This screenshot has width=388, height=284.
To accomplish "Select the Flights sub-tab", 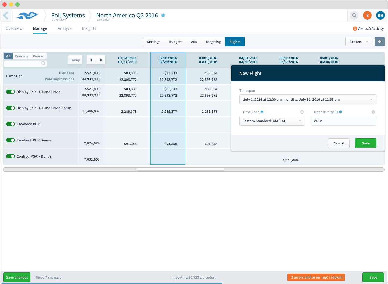I will coord(235,42).
